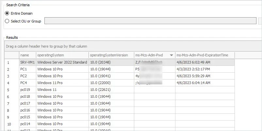
Task: Select the pc019 name cell
Action: [x=27, y=90]
